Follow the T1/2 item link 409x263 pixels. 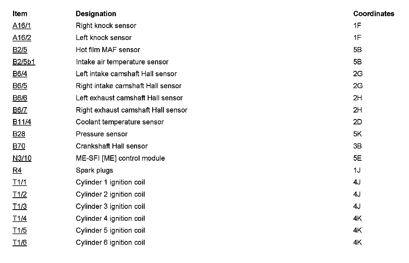click(x=19, y=194)
